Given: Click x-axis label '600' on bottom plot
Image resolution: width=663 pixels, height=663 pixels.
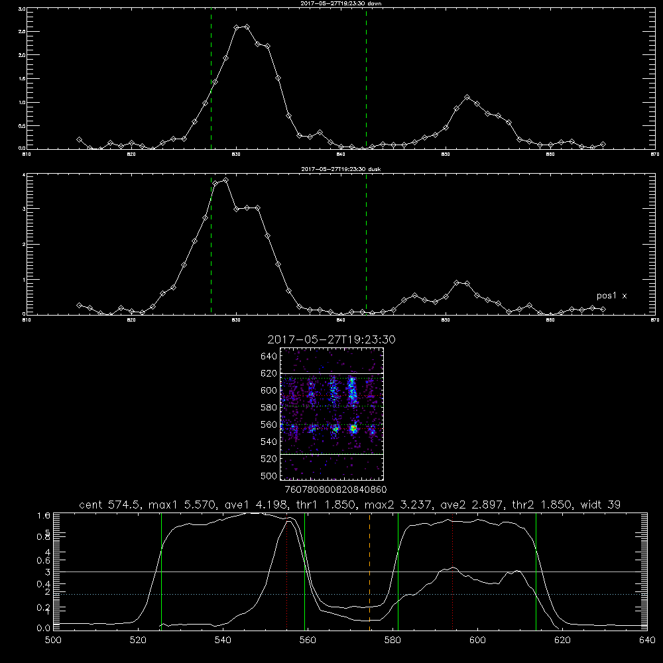Looking at the screenshot, I should point(477,640).
